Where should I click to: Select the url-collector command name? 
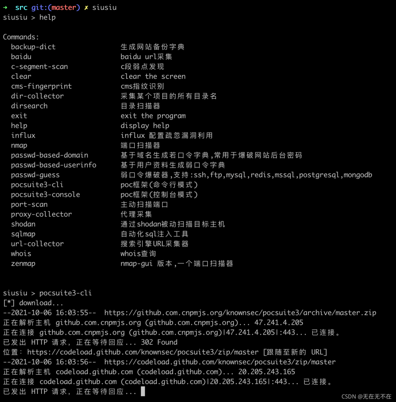tap(37, 244)
